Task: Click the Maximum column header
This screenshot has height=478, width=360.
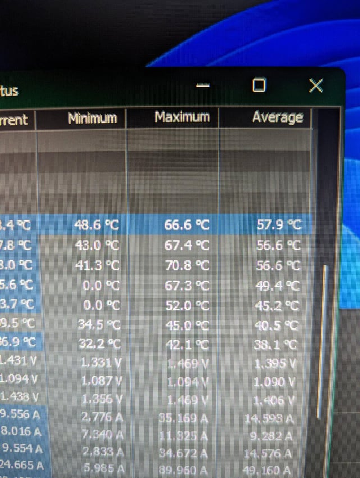Action: pyautogui.click(x=182, y=118)
